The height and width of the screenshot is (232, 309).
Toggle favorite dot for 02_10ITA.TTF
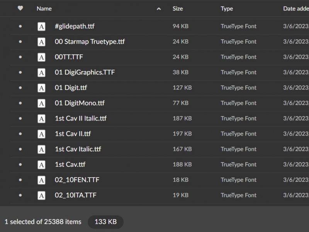20,195
